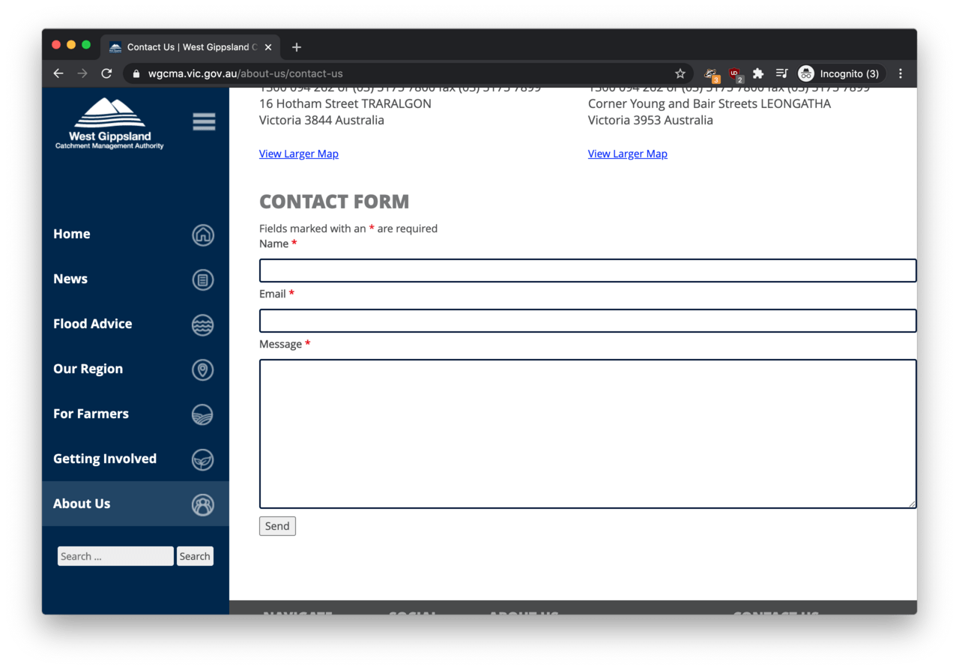Click the Flood Advice waves icon
Screen dimensions: 959x670
coord(202,325)
